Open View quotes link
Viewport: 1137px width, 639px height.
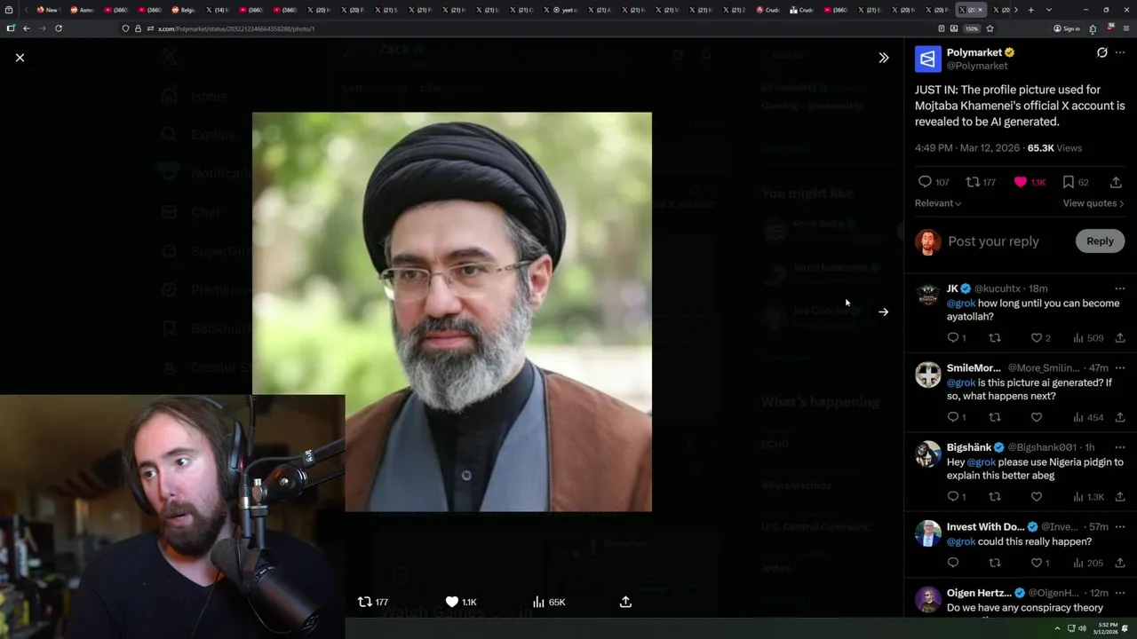pos(1093,203)
